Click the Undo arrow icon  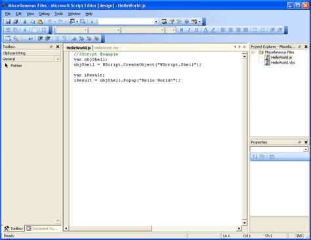pyautogui.click(x=50, y=22)
